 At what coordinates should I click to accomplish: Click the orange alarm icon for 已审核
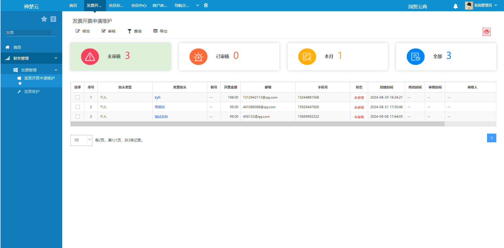pyautogui.click(x=198, y=57)
